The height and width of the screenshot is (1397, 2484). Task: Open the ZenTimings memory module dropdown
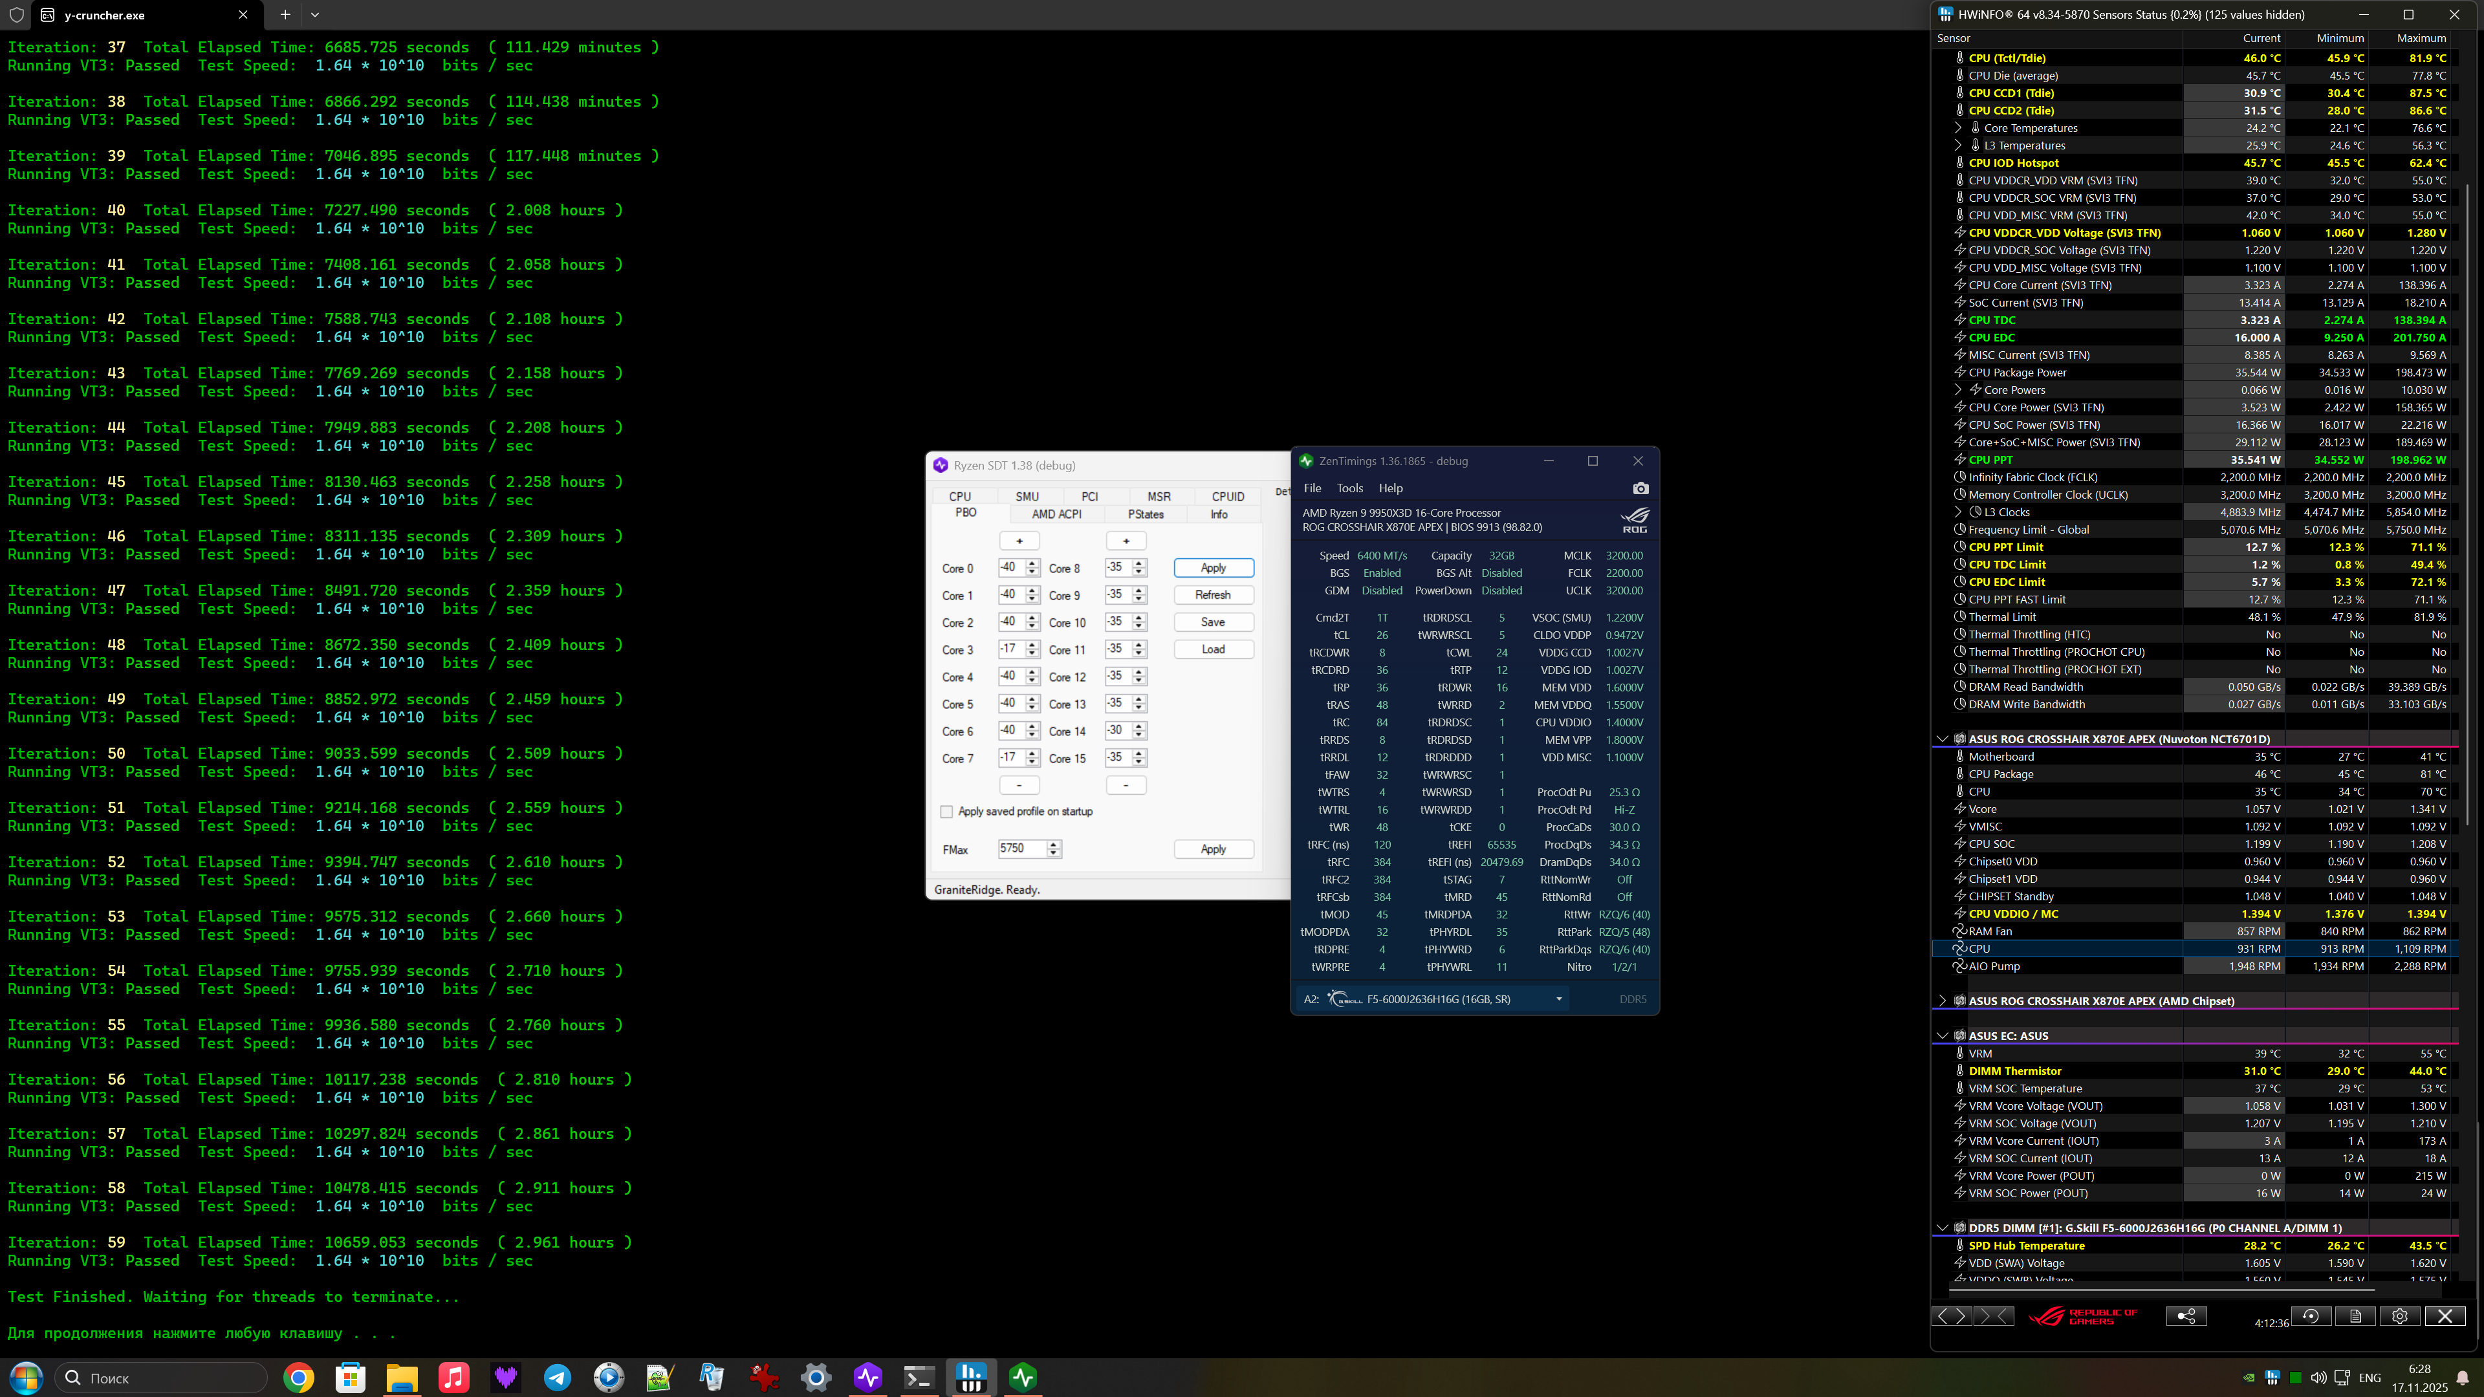pyautogui.click(x=1558, y=999)
